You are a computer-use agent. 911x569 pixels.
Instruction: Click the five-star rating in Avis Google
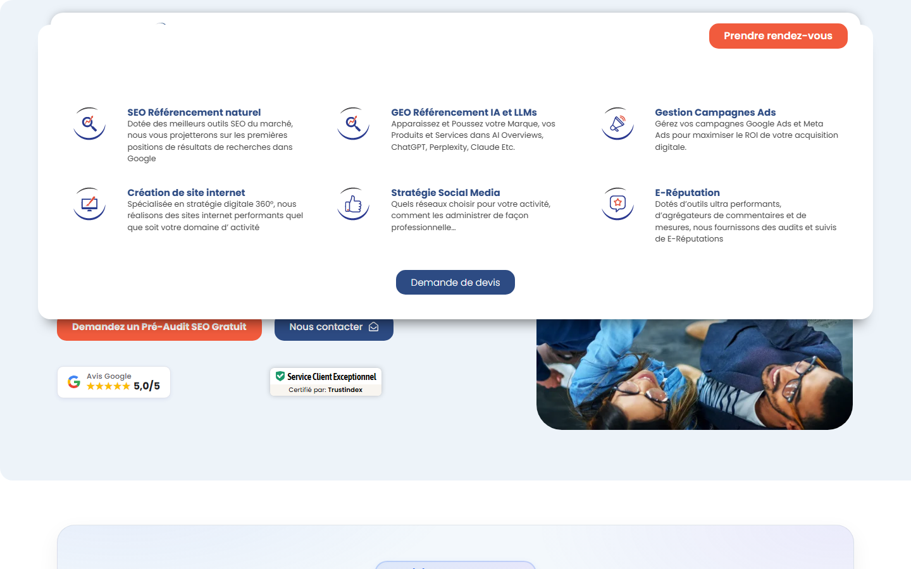[108, 386]
